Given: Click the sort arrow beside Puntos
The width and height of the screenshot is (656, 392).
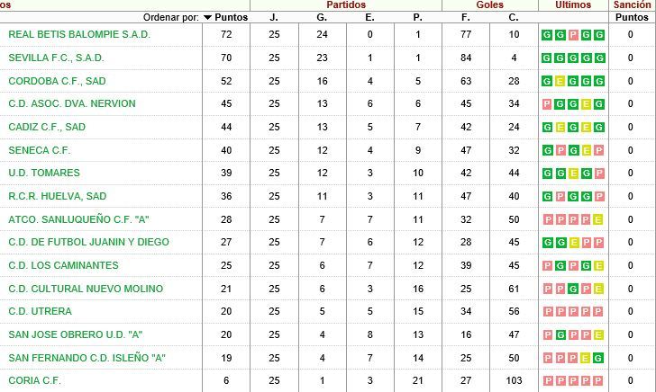Looking at the screenshot, I should pyautogui.click(x=207, y=18).
